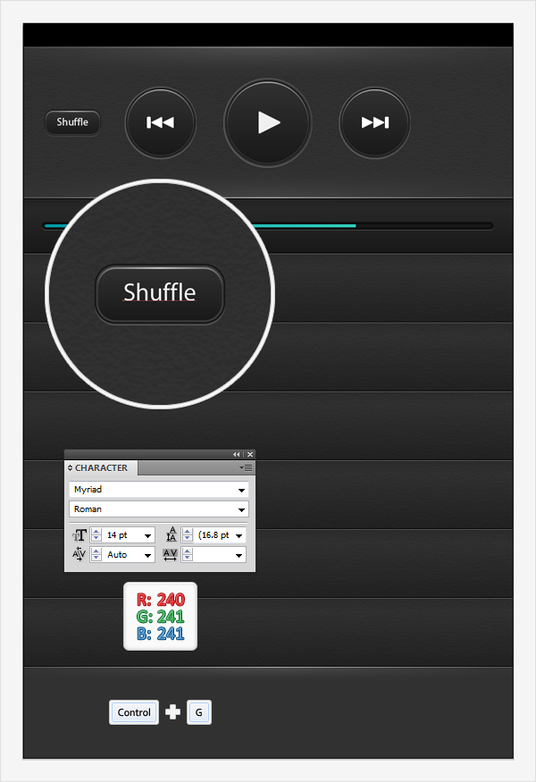This screenshot has width=536, height=782.
Task: Click the next track button
Action: [374, 122]
